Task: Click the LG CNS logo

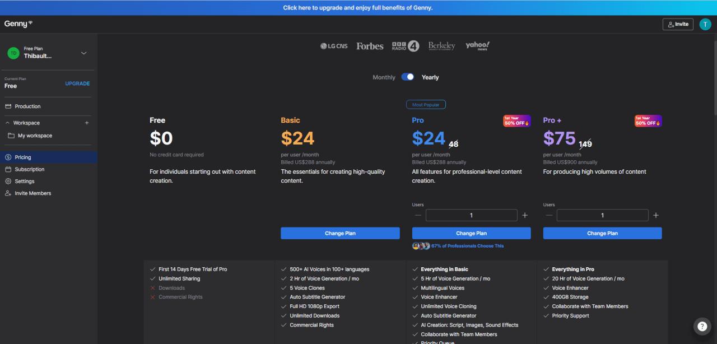Action: pos(334,46)
